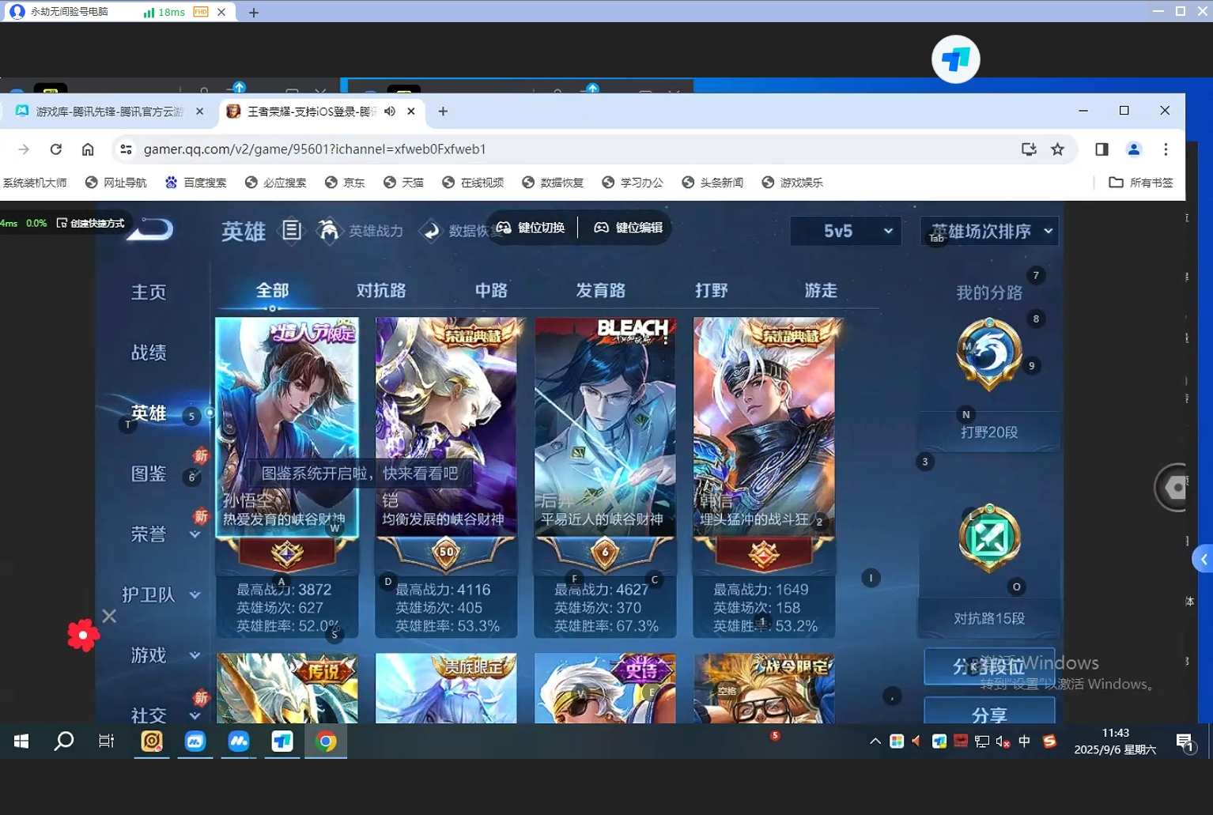Open Task View on taskbar
Image resolution: width=1213 pixels, height=815 pixels.
pos(106,741)
